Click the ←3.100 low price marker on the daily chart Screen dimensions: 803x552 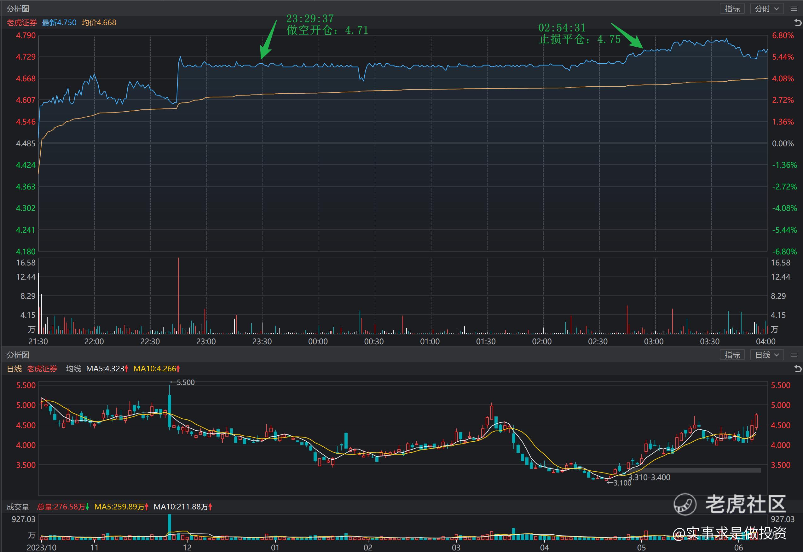click(619, 483)
